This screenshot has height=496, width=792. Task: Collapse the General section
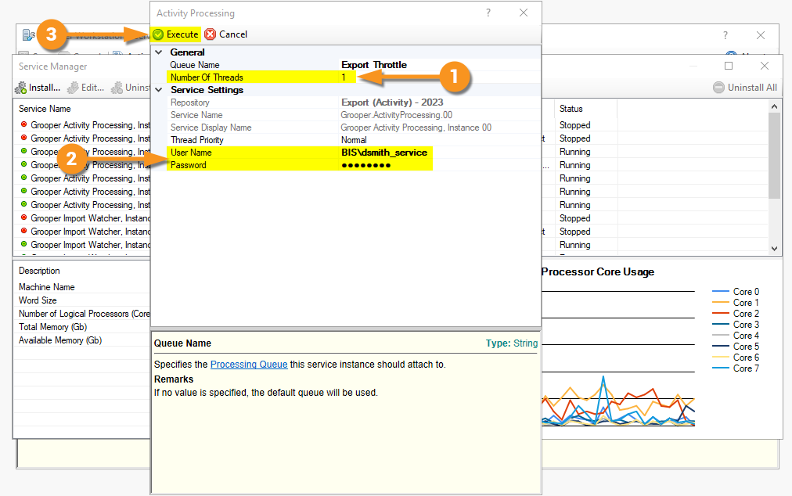(159, 52)
